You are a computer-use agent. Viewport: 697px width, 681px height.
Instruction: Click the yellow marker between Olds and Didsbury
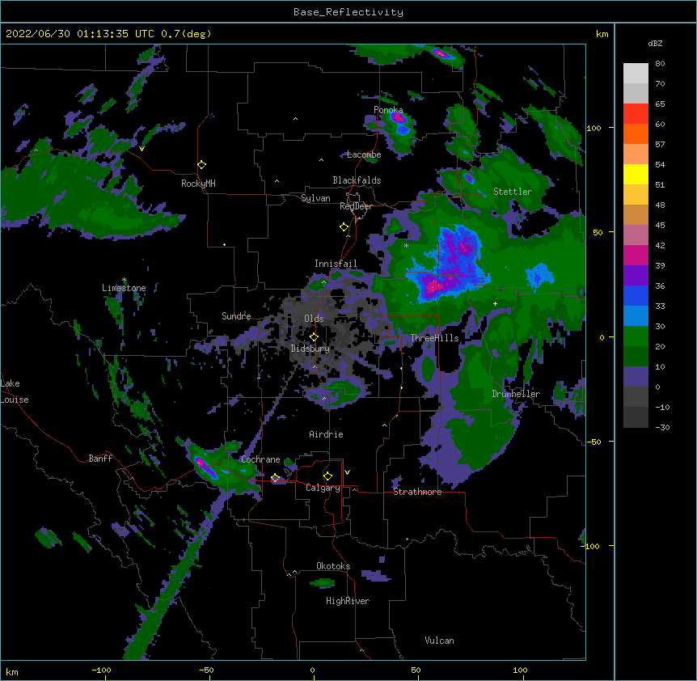click(x=314, y=336)
